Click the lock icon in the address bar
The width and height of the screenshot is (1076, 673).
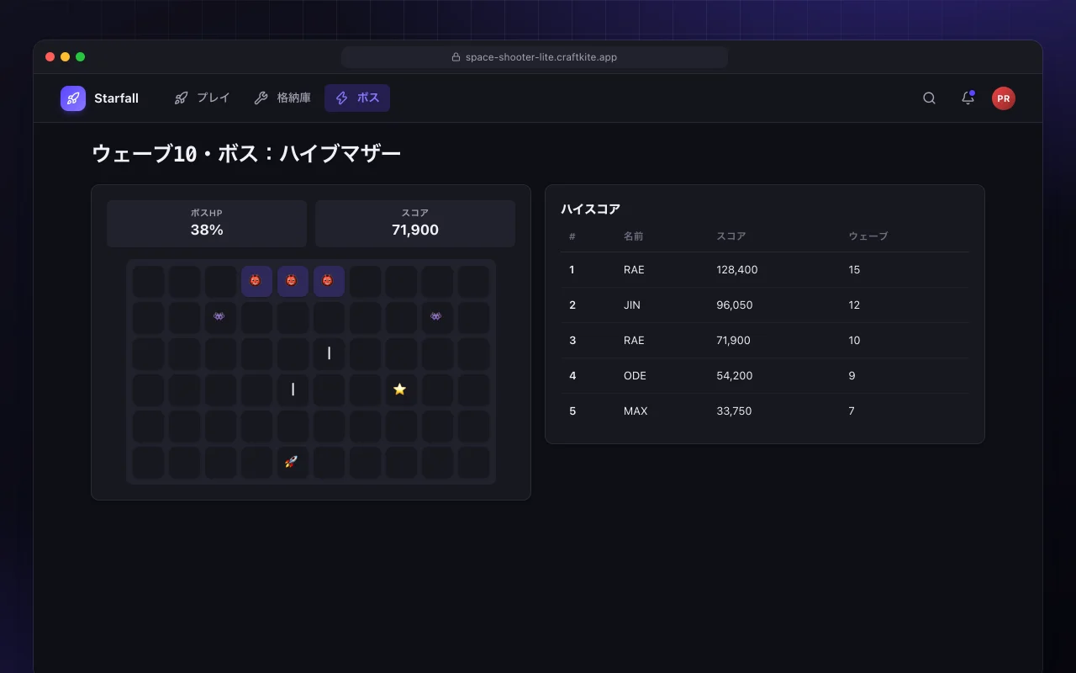coord(456,57)
